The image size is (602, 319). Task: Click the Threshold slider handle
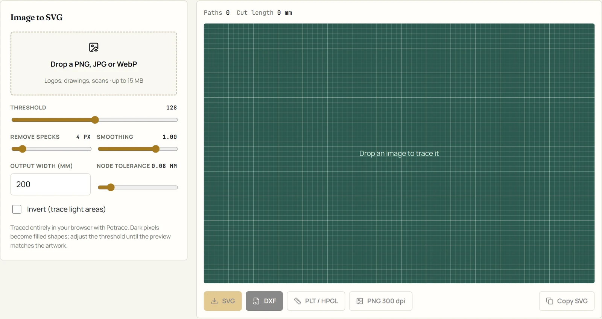tap(95, 120)
